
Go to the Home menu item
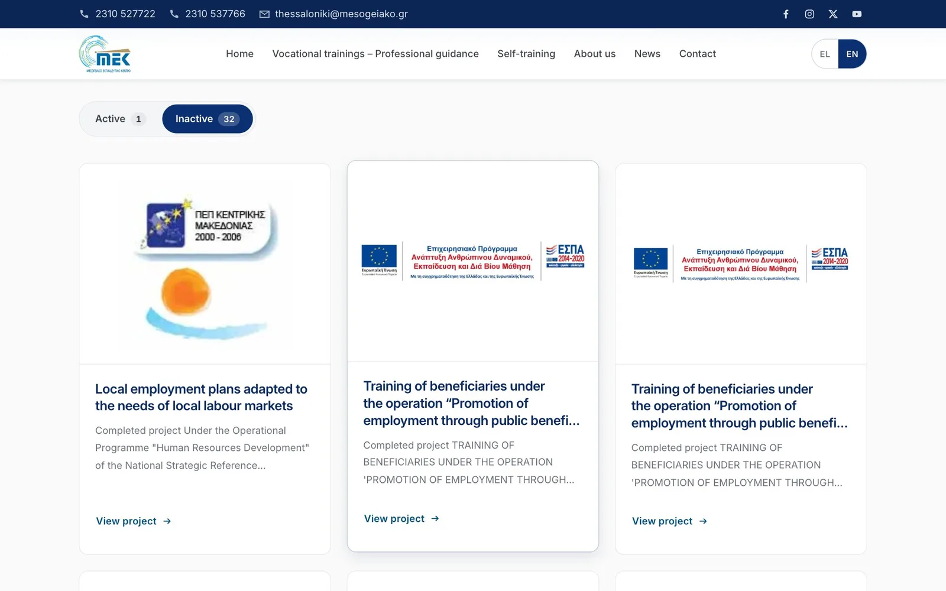tap(239, 54)
